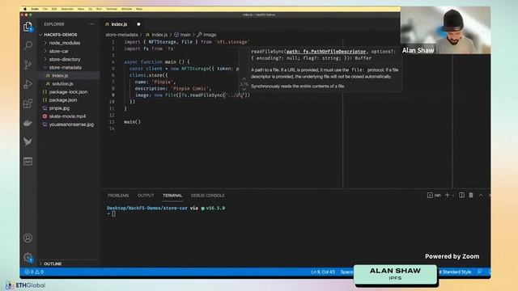Open the Extensions view icon
Image resolution: width=518 pixels, height=291 pixels.
[28, 103]
